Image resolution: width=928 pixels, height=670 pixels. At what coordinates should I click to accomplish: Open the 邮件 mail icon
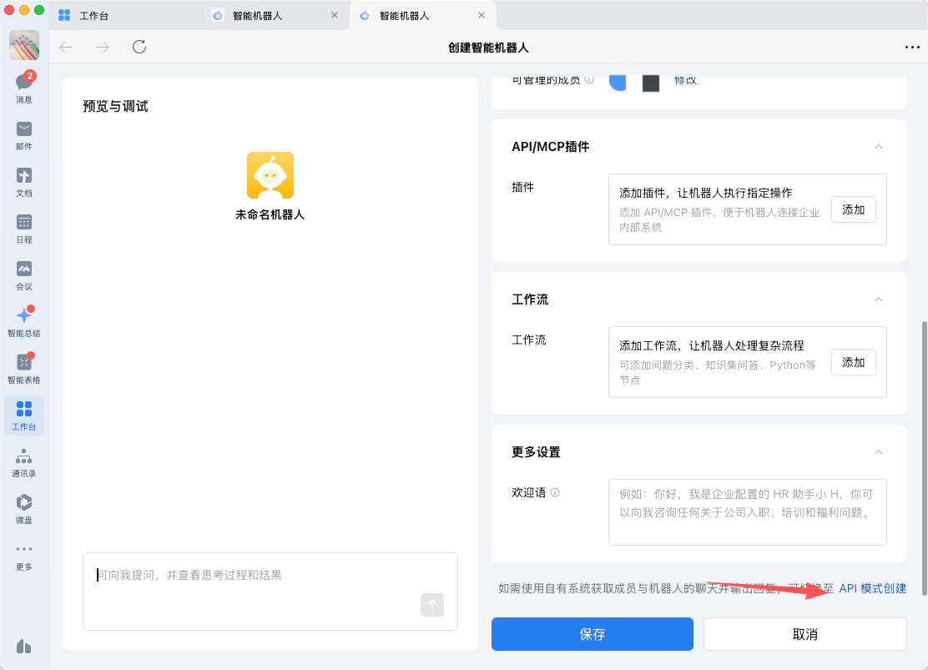coord(24,129)
